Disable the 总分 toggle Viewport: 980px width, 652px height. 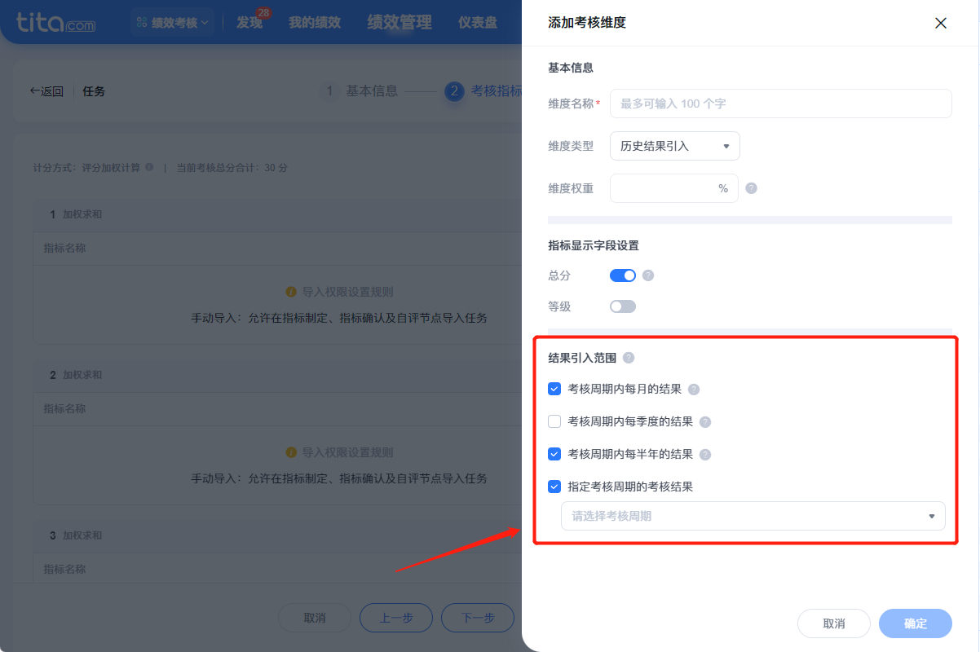click(x=623, y=275)
